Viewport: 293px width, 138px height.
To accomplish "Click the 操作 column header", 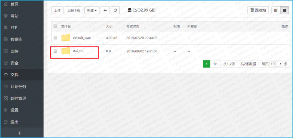I will point(285,26).
